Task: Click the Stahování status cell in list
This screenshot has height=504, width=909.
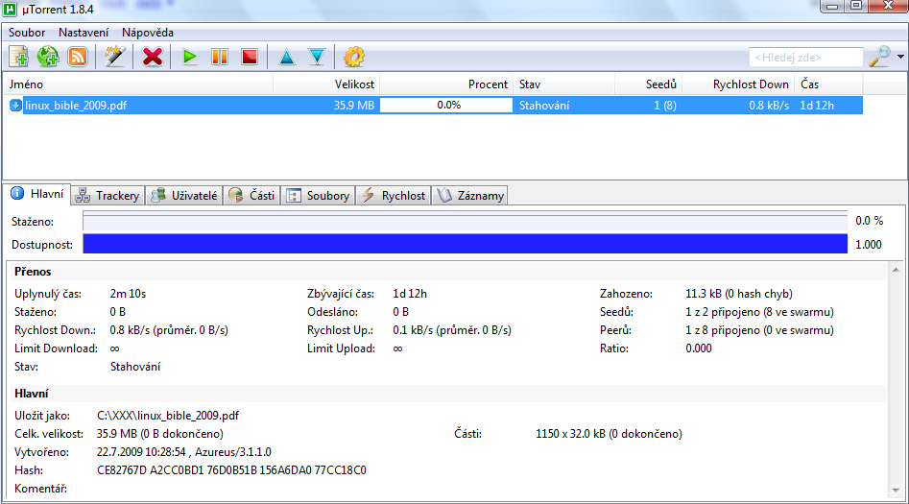Action: coord(544,106)
